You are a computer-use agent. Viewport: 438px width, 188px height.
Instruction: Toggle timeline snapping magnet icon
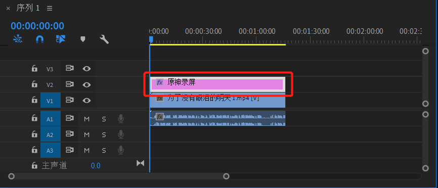[x=39, y=39]
